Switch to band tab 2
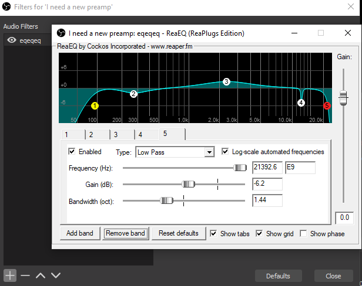362x286 pixels. pyautogui.click(x=98, y=134)
